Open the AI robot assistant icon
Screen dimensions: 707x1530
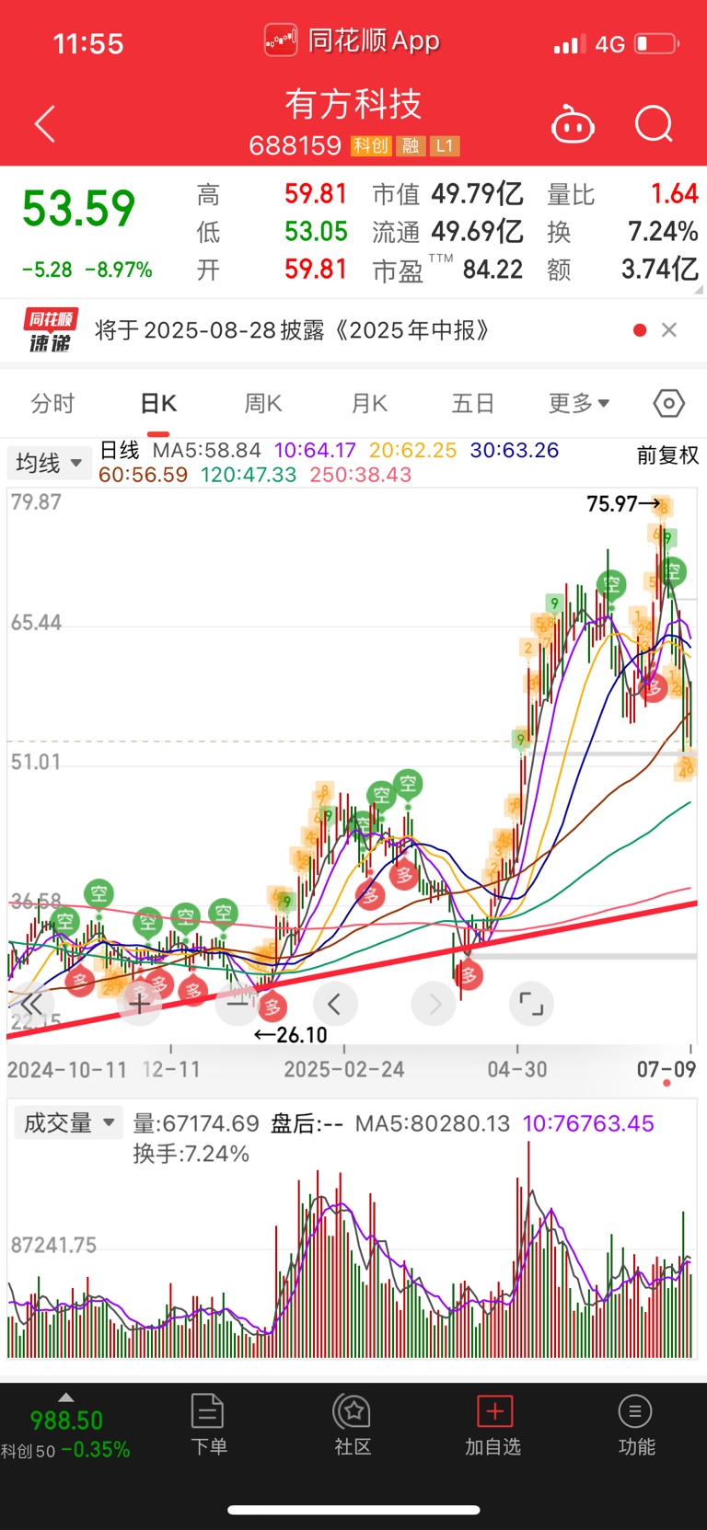pyautogui.click(x=573, y=124)
